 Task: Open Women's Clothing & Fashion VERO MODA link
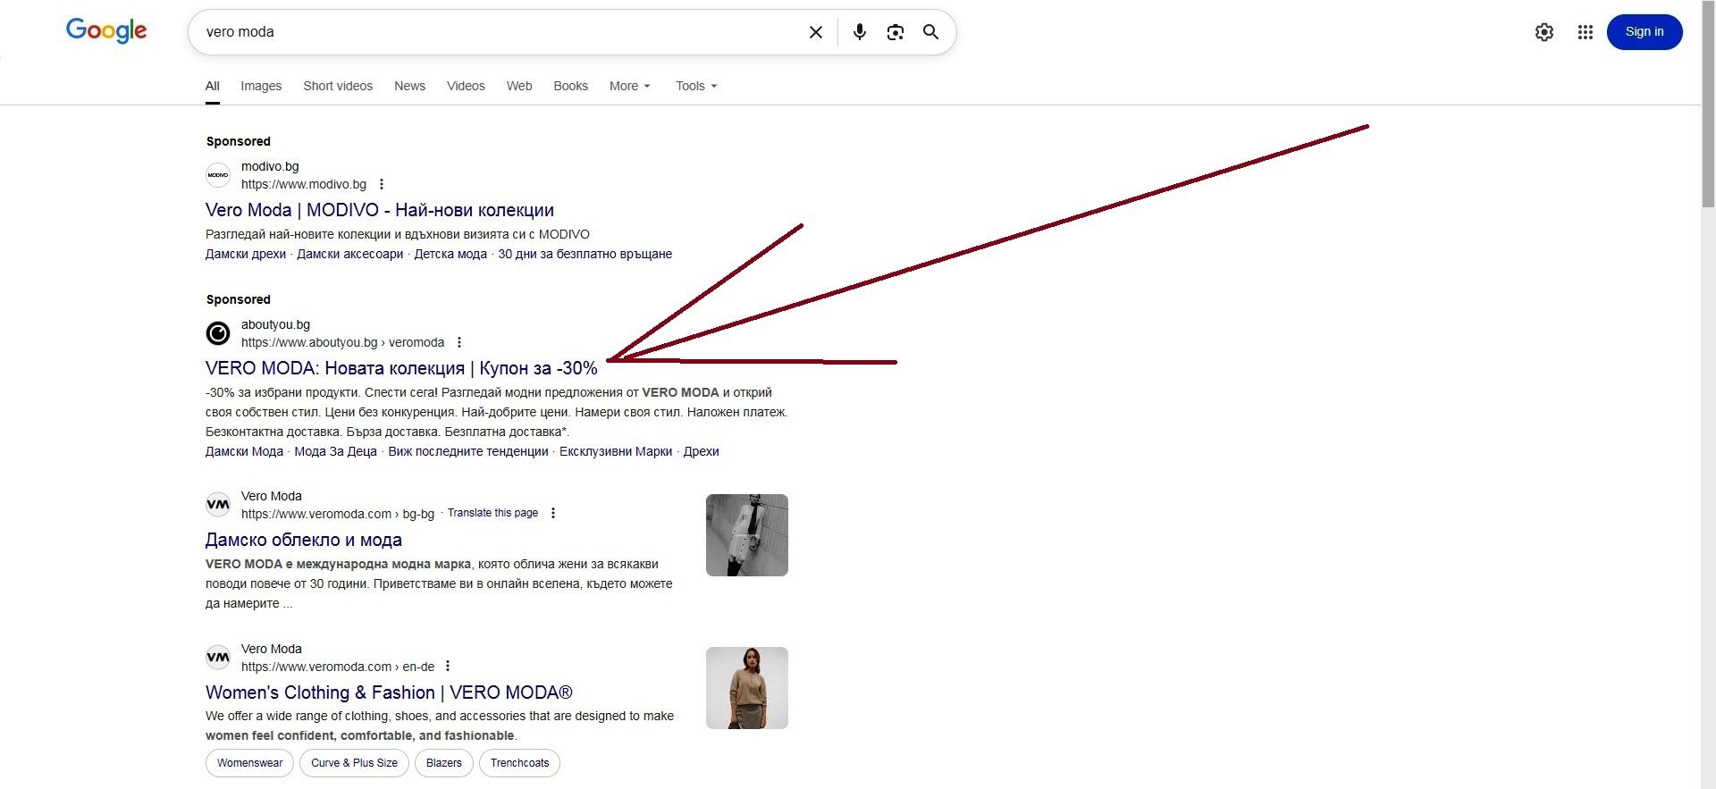(389, 692)
